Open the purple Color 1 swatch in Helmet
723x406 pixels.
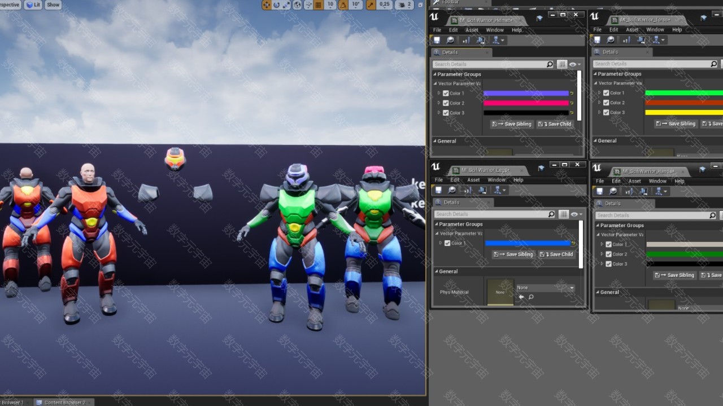[x=526, y=94]
